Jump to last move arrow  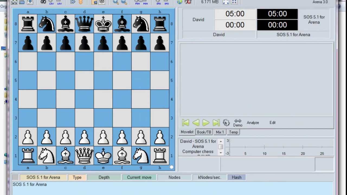tap(216, 123)
